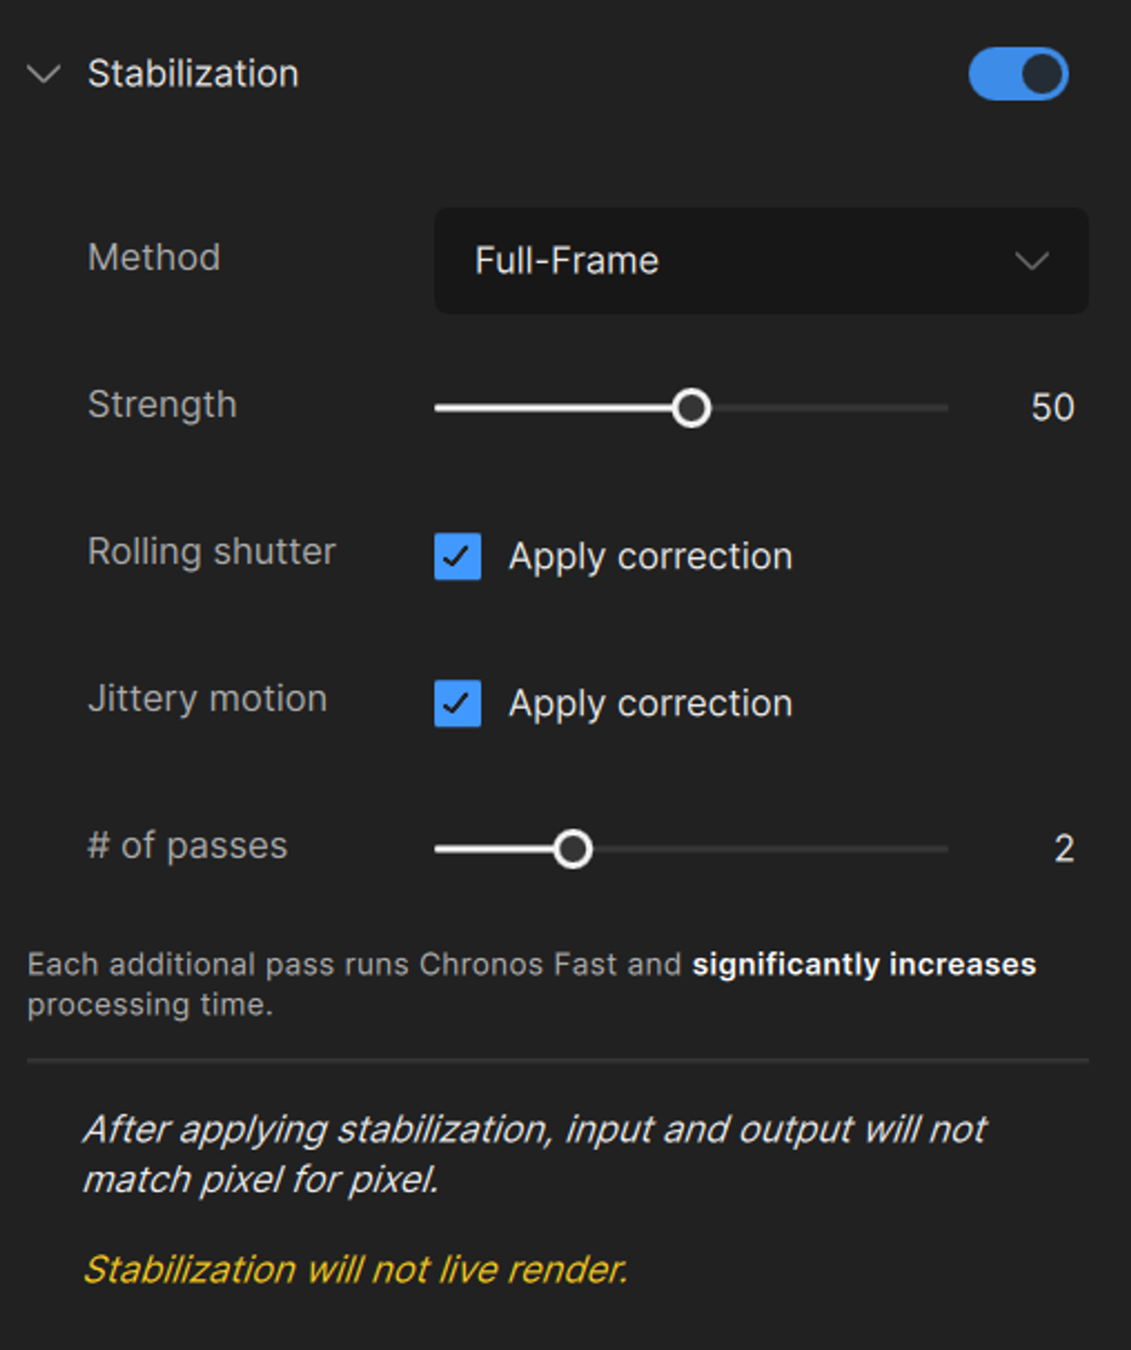Click the Method label
This screenshot has height=1350, width=1131.
pyautogui.click(x=154, y=257)
